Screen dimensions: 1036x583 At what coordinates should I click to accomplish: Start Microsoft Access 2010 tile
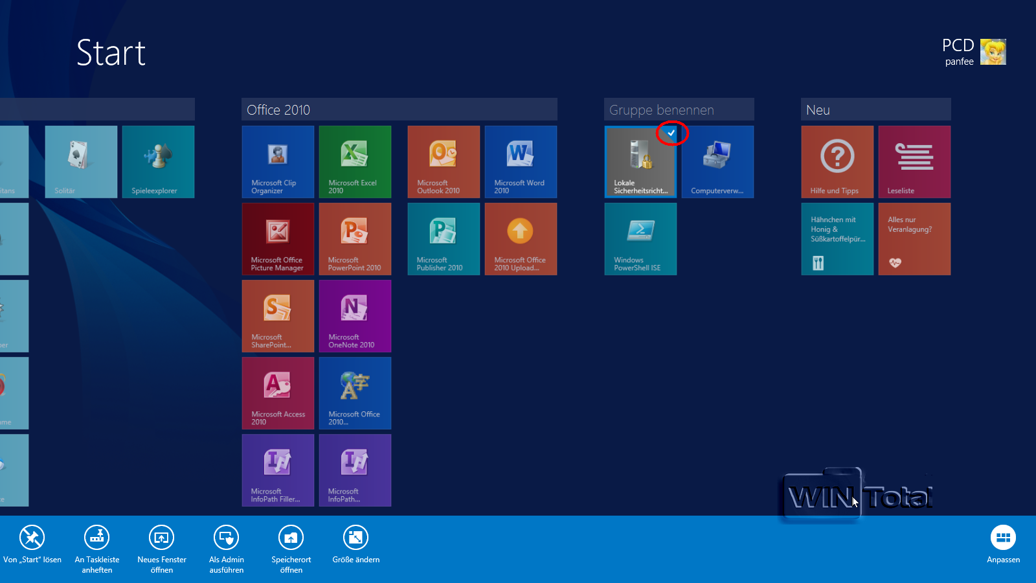point(278,393)
